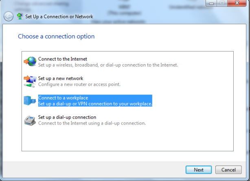Click 'Configure a new router or access point' text

[79, 84]
